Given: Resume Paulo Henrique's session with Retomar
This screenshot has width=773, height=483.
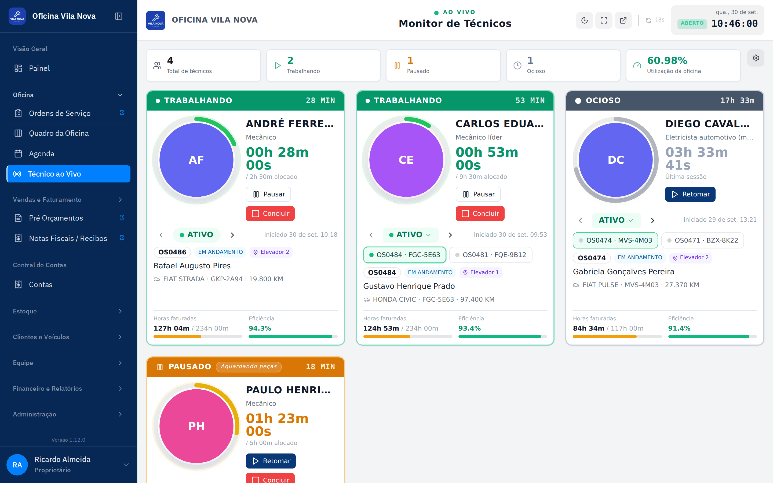Looking at the screenshot, I should (x=271, y=461).
